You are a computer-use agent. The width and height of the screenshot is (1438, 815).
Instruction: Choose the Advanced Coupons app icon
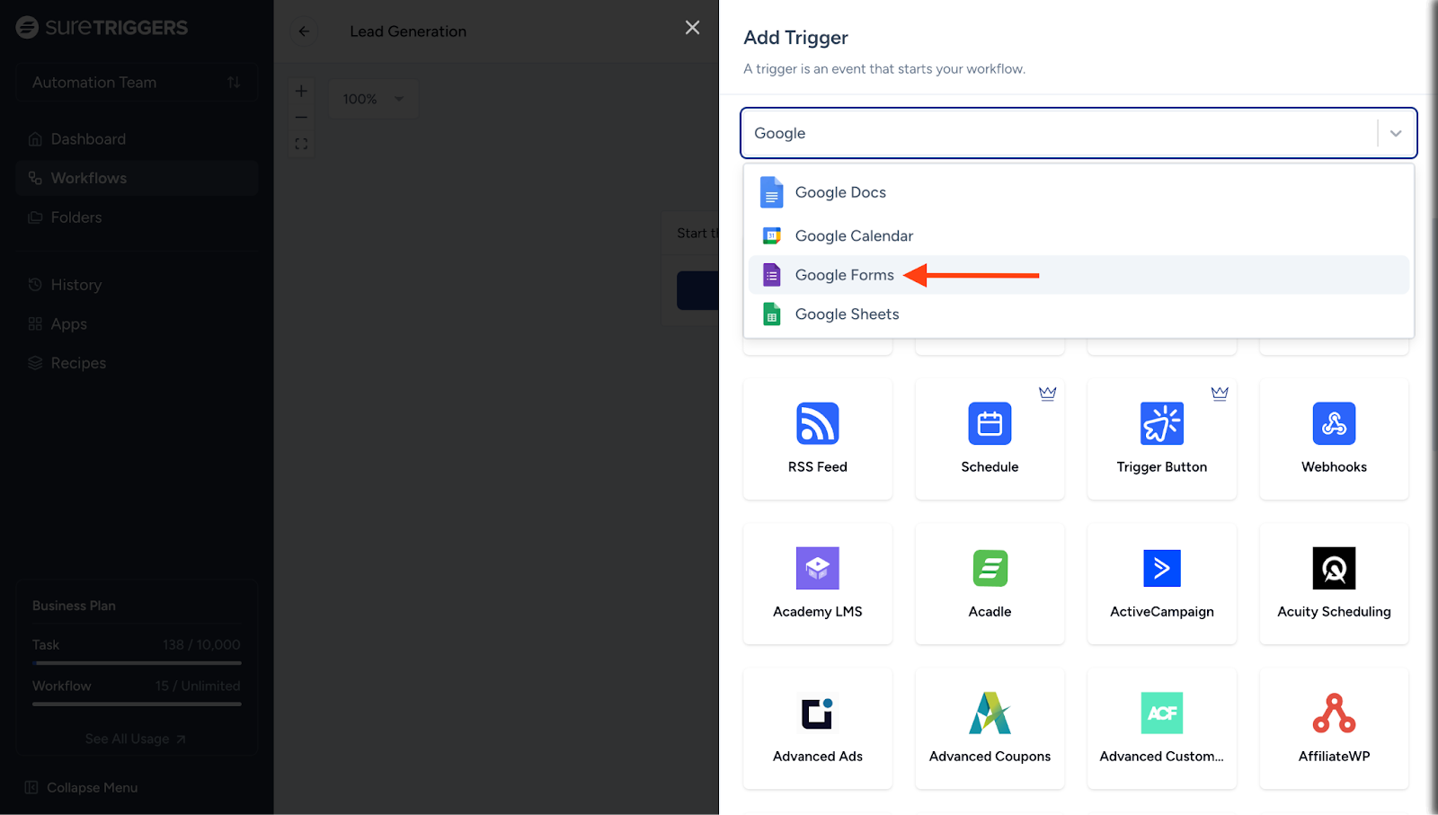[x=990, y=713]
